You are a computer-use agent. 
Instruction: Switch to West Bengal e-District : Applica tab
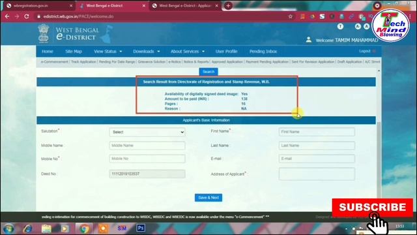tap(185, 6)
